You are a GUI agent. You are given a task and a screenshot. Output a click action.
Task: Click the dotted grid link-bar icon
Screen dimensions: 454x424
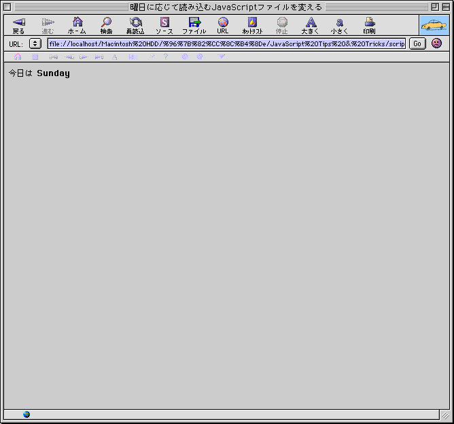pos(35,56)
